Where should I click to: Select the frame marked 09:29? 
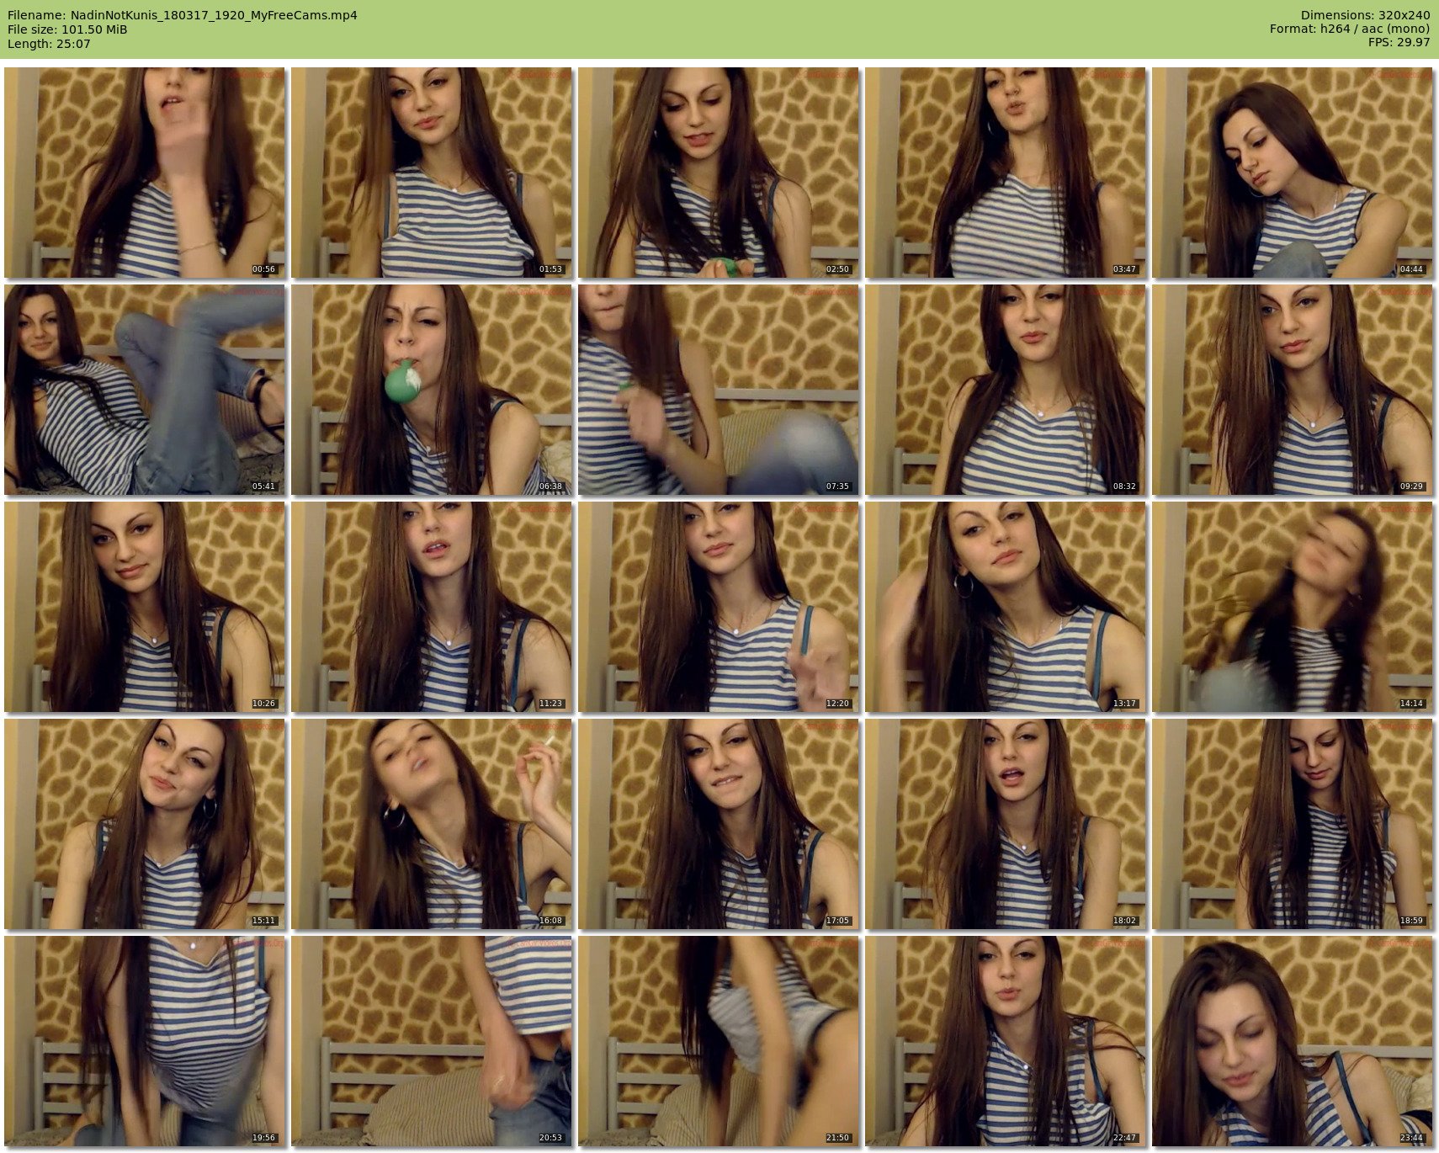tap(1293, 390)
